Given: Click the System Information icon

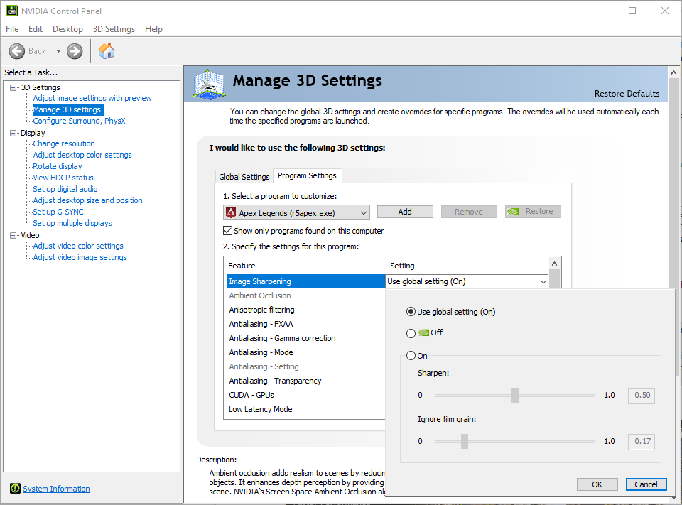Looking at the screenshot, I should pyautogui.click(x=16, y=489).
